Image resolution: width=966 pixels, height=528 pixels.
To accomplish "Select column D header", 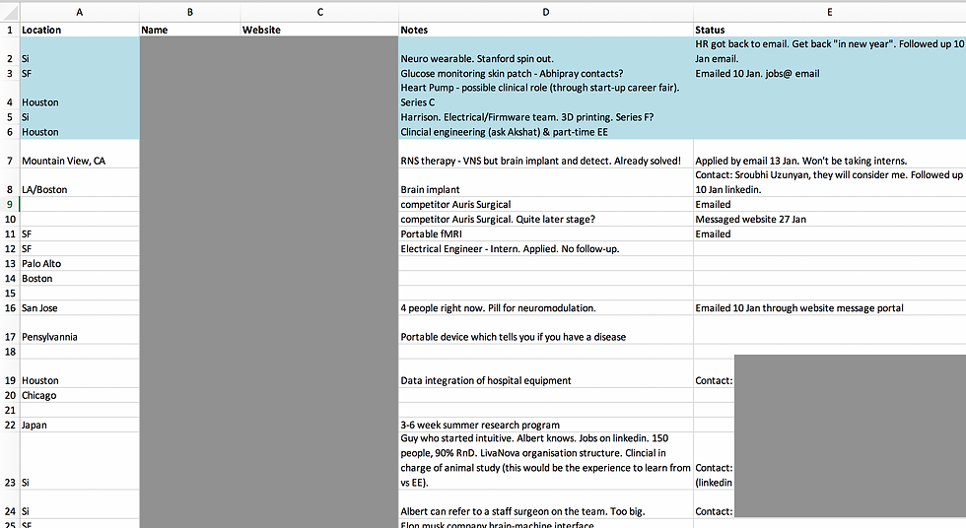I will [546, 12].
